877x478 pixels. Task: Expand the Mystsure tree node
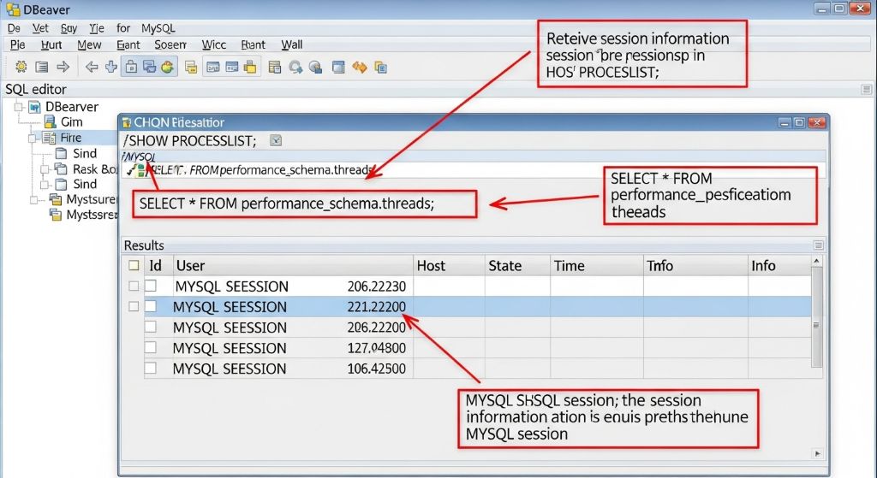pyautogui.click(x=34, y=199)
